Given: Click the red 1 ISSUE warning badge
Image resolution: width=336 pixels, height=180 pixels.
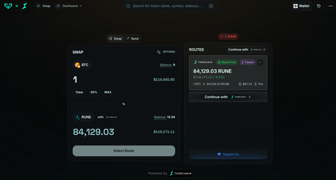Looking at the screenshot, I should click(228, 37).
